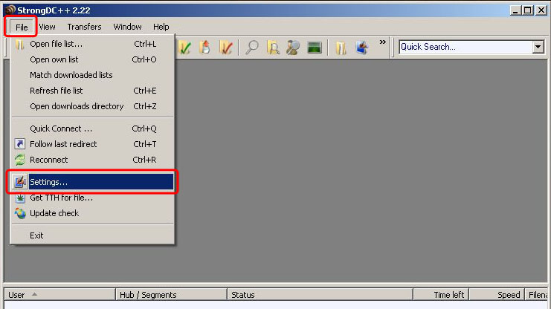Click the Settings toolbar icon next to the folder

pyautogui.click(x=362, y=48)
